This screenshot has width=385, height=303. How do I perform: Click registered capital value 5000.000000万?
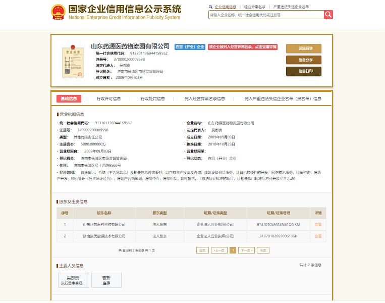coord(93,144)
